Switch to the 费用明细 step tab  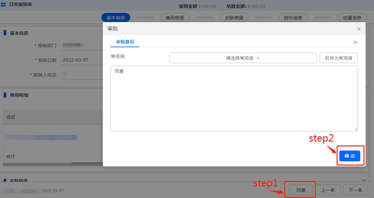coord(175,18)
